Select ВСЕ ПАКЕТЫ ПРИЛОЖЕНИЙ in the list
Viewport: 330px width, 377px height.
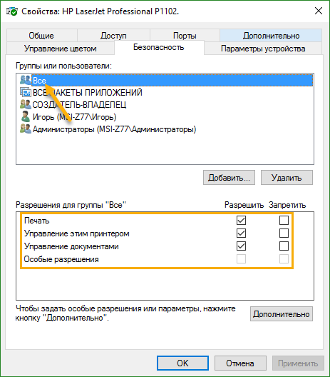[88, 93]
